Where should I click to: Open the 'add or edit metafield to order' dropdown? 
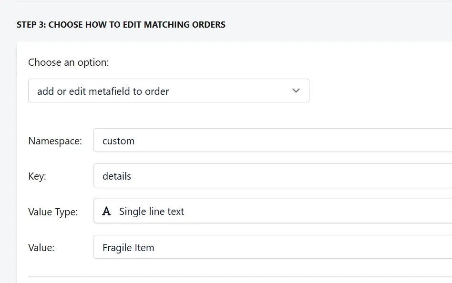coord(169,91)
